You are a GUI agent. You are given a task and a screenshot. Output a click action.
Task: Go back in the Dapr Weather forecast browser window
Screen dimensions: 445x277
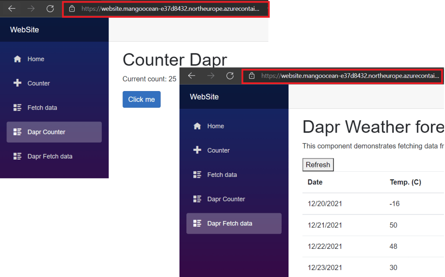point(192,76)
